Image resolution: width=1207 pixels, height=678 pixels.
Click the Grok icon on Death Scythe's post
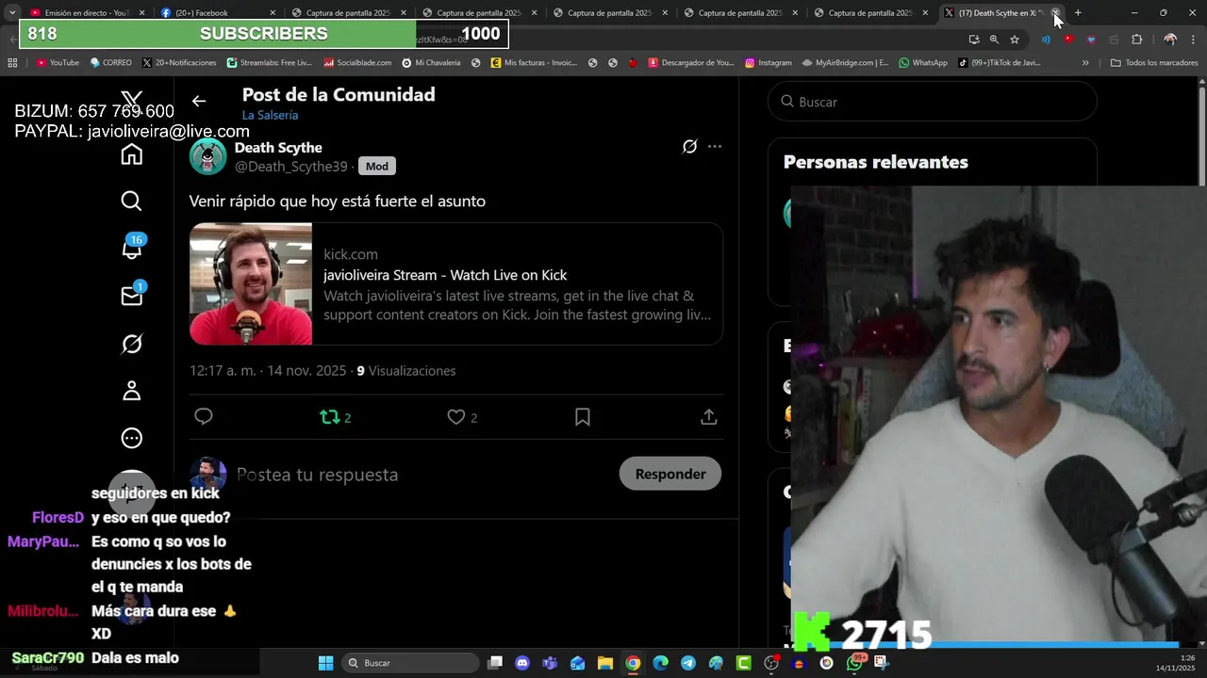pyautogui.click(x=689, y=146)
